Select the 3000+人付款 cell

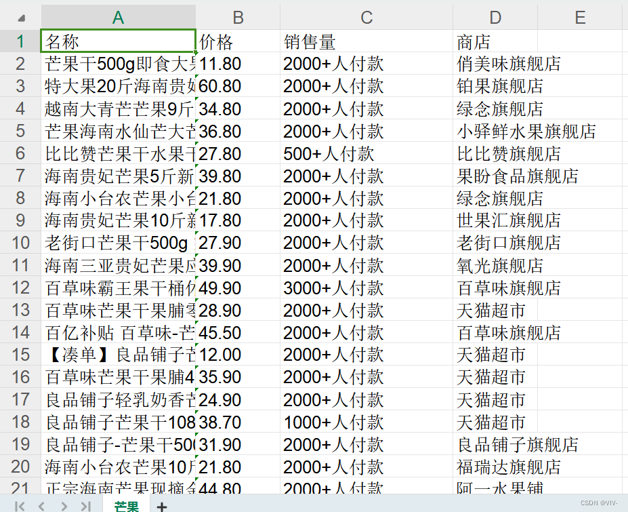tap(367, 288)
